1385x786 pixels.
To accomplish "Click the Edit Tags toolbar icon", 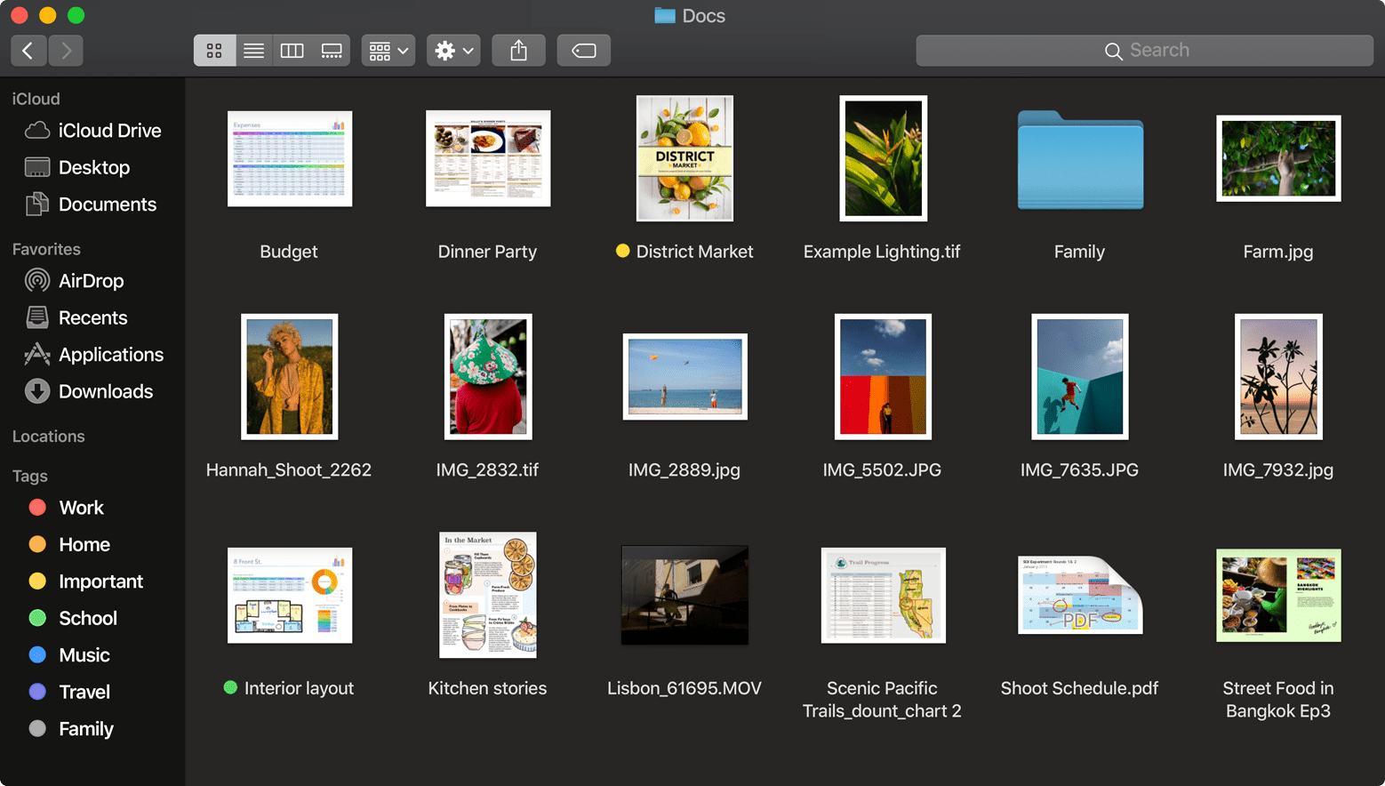I will [583, 51].
